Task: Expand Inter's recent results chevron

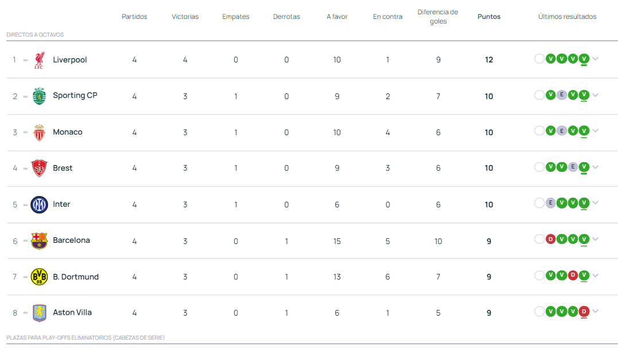Action: coord(596,203)
